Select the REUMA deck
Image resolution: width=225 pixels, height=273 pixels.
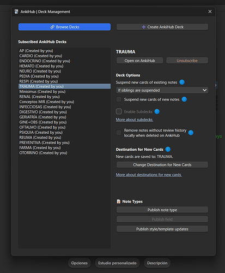point(64,138)
